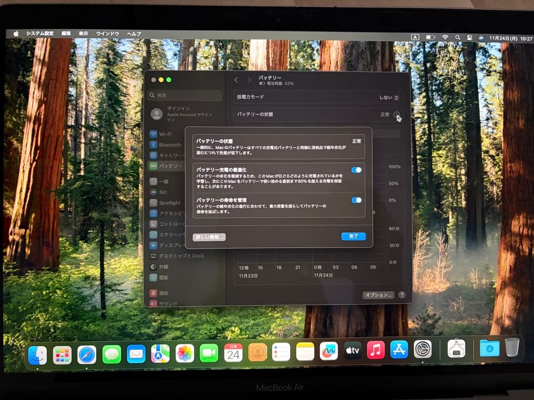Screen dimensions: 534x400
Task: Open アクセシビリティ settings
Action: 172,212
